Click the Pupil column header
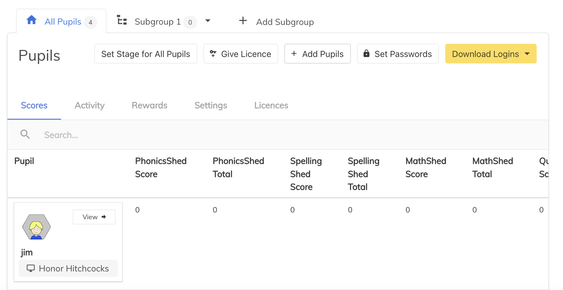Viewport: 563px width, 290px height. point(24,161)
